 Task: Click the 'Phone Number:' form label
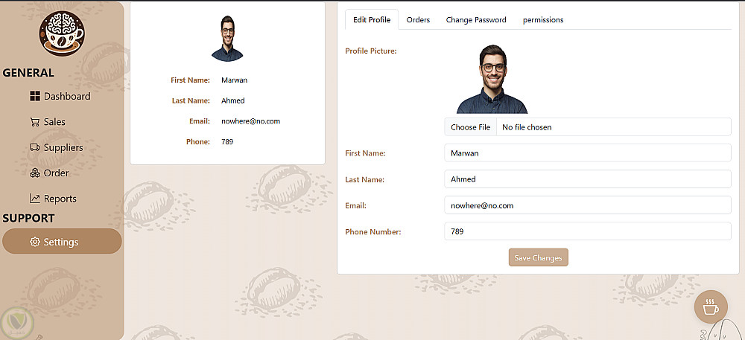click(373, 232)
